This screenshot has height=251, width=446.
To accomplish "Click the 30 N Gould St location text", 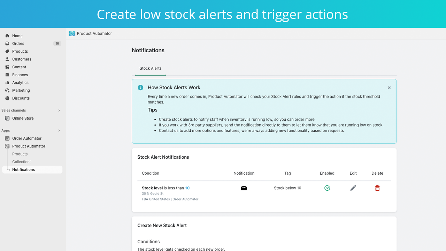I will tap(153, 193).
